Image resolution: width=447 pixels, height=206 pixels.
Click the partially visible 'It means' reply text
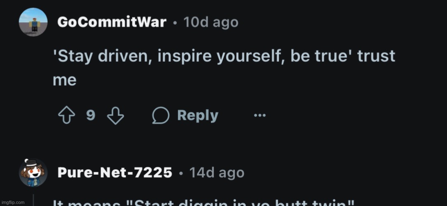204,203
